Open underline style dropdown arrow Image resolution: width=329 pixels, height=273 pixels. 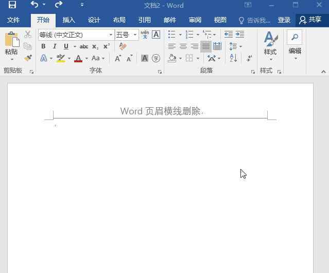pos(75,46)
